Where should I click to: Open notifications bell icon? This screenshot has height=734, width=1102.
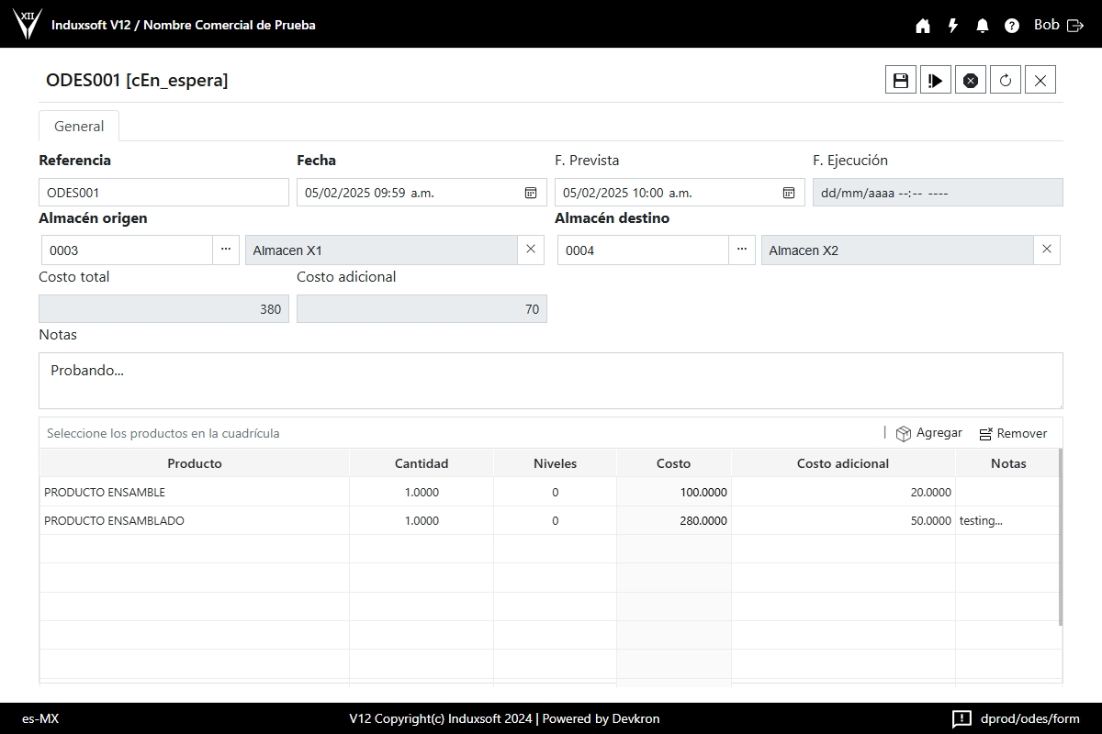point(983,26)
